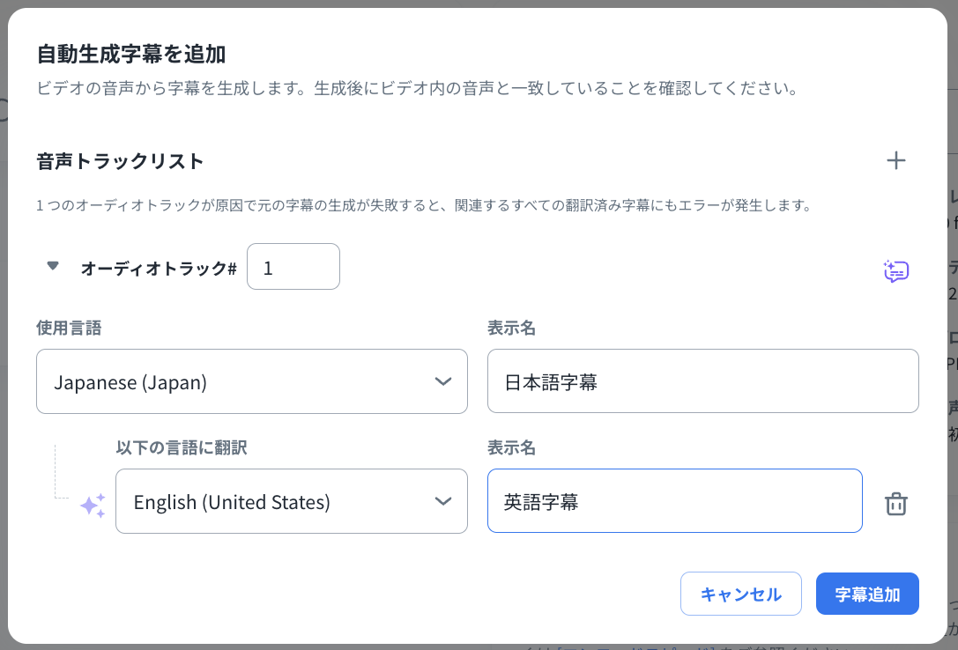Click the 以下の言語に翻訳 label
Viewport: 958px width, 650px height.
point(182,448)
